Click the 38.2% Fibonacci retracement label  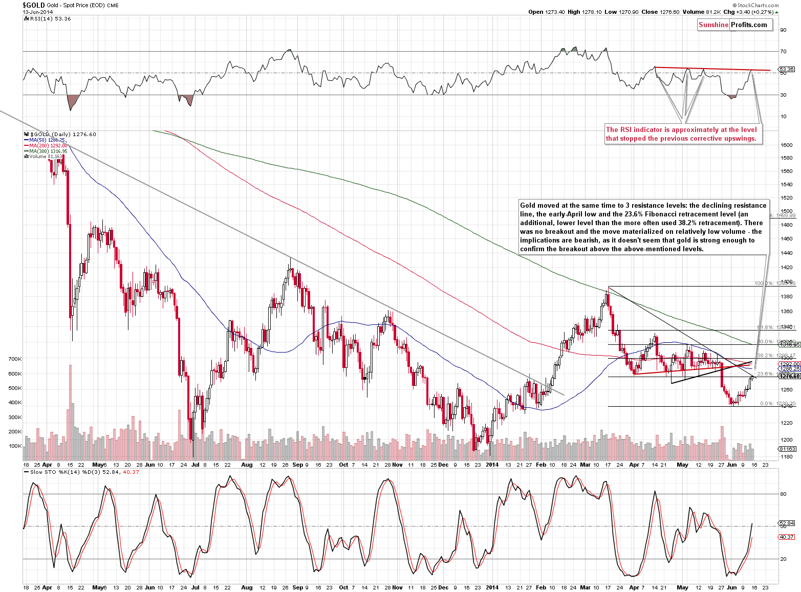pos(776,355)
